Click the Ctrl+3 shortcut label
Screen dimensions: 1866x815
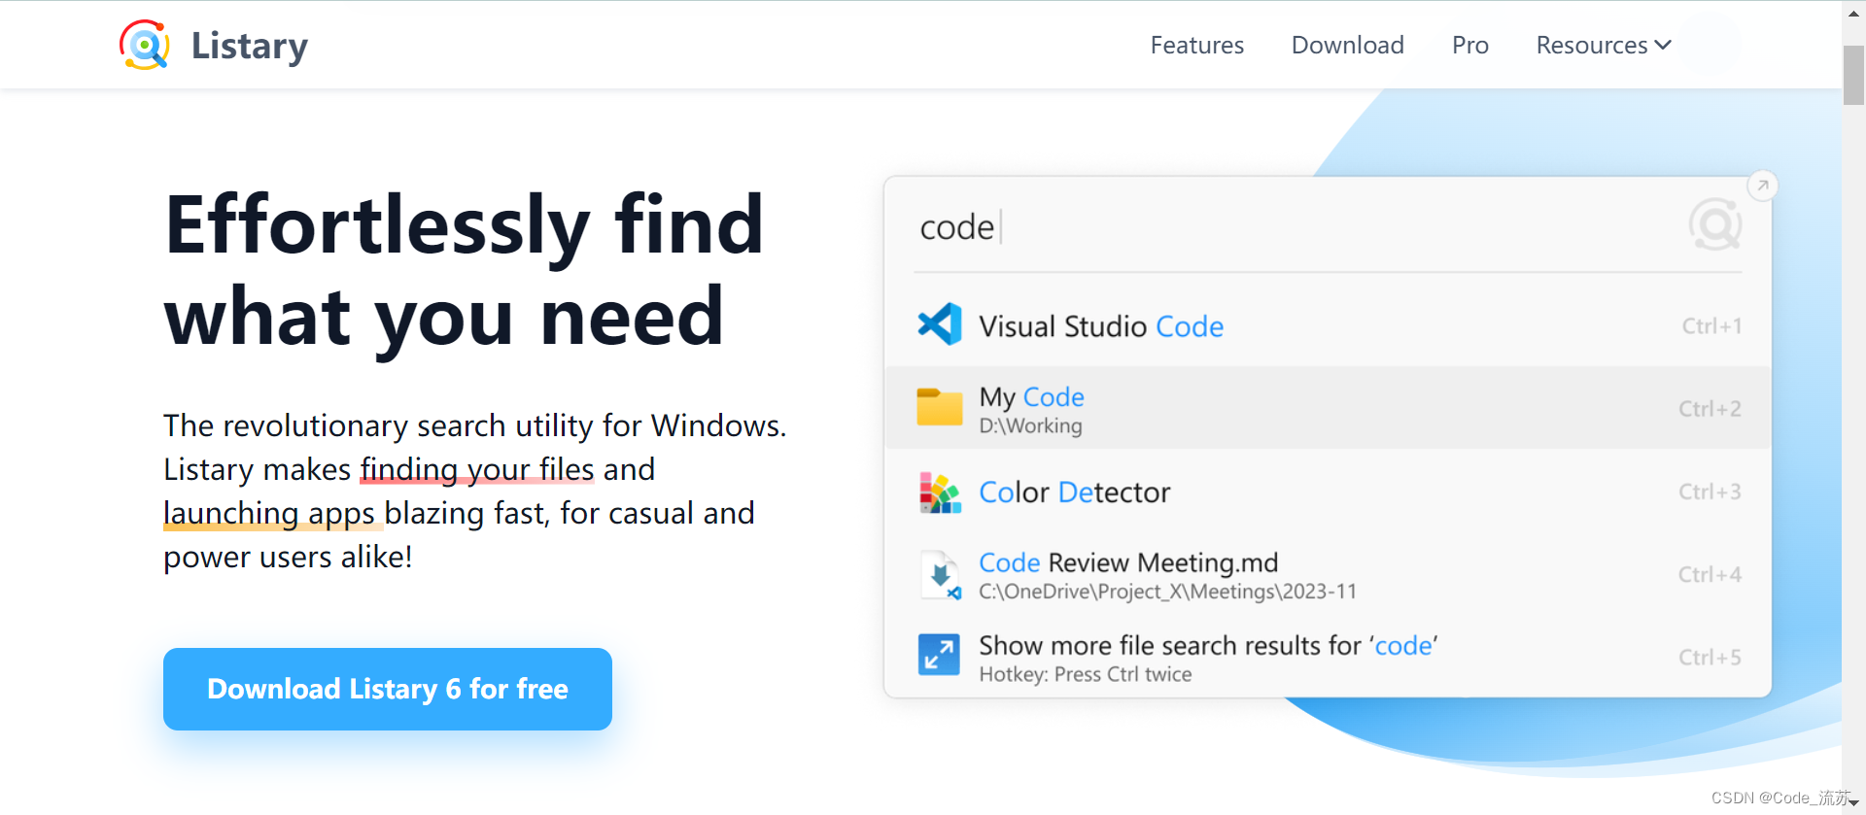coord(1710,492)
